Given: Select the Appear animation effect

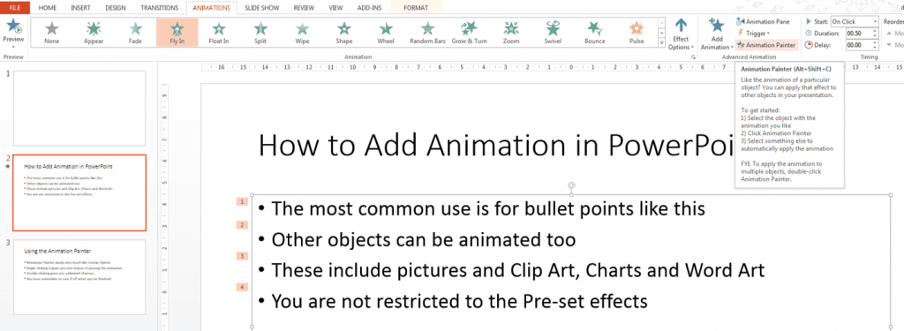Looking at the screenshot, I should point(94,33).
